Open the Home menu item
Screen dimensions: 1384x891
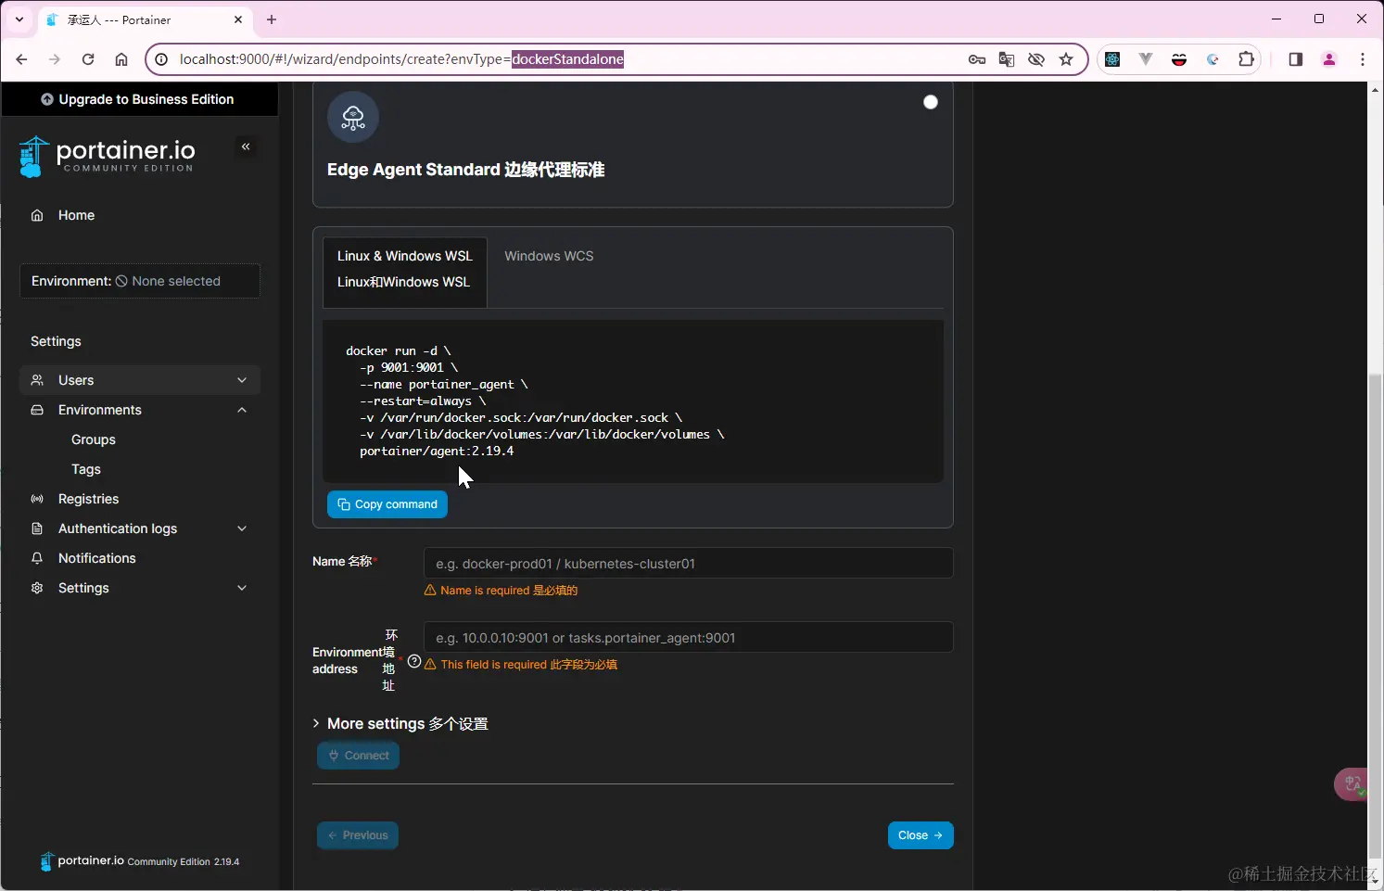(x=76, y=215)
